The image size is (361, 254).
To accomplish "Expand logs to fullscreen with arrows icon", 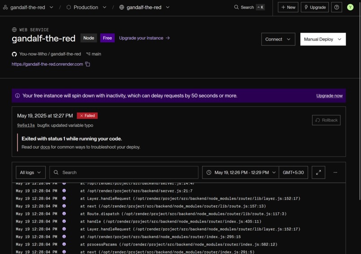I will coord(318,172).
